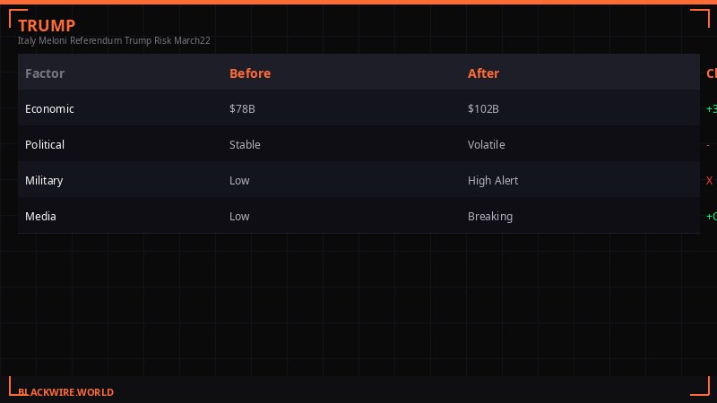The height and width of the screenshot is (403, 717).
Task: Click the Military row label
Action: point(44,180)
